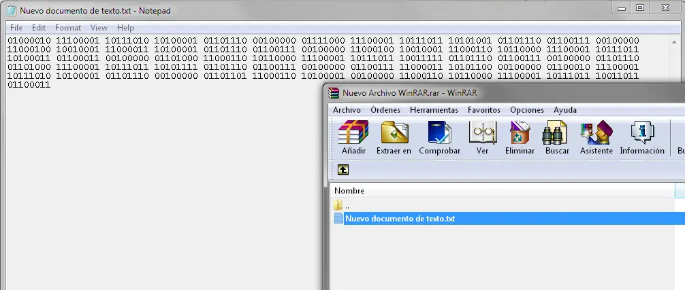This screenshot has height=290, width=685.
Task: Open Notepad's Edit menu
Action: [39, 27]
